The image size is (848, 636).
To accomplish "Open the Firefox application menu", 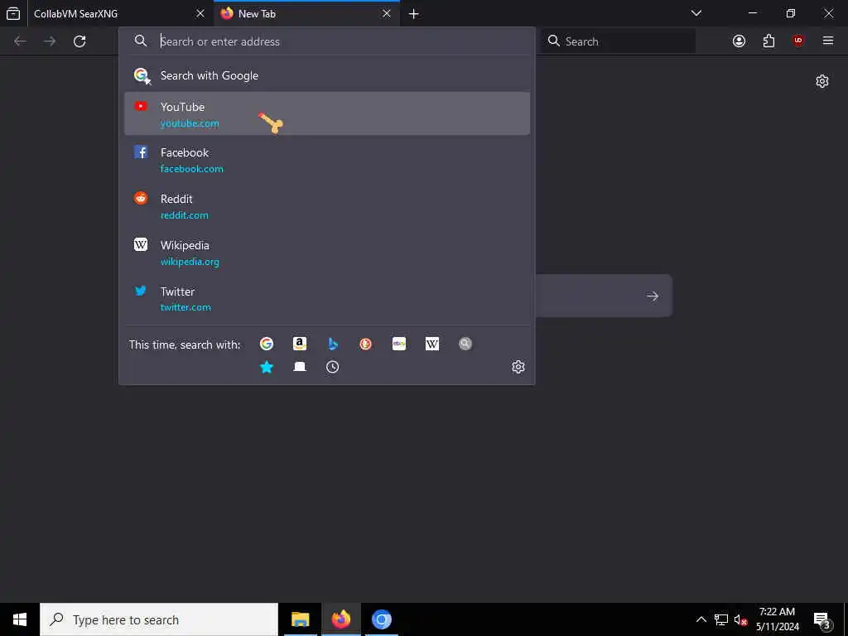I will tap(828, 41).
